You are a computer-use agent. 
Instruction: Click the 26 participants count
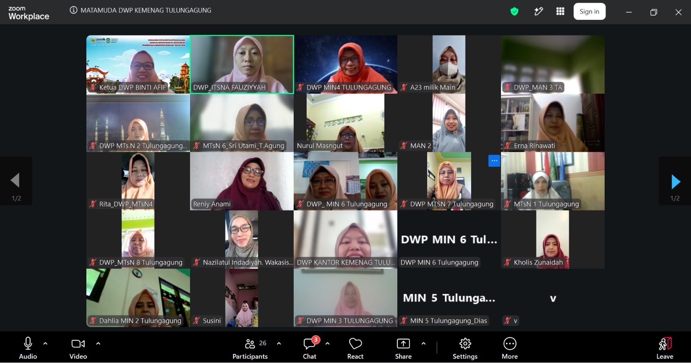tap(263, 343)
